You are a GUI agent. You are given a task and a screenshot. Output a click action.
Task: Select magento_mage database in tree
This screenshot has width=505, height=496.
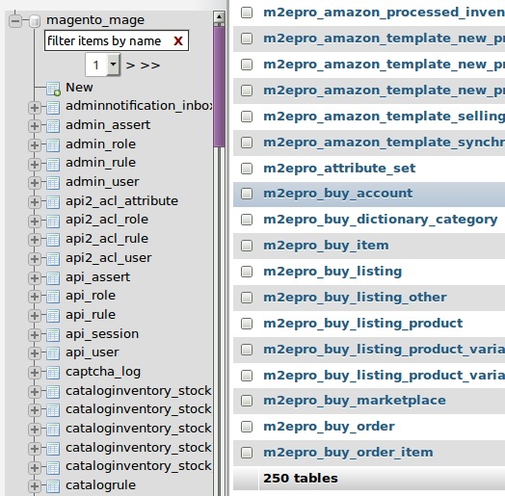click(95, 20)
